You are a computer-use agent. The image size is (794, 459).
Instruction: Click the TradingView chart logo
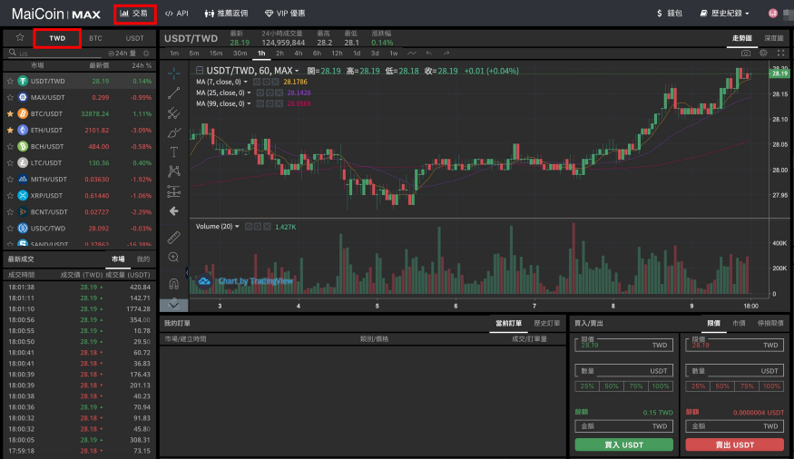coord(204,281)
